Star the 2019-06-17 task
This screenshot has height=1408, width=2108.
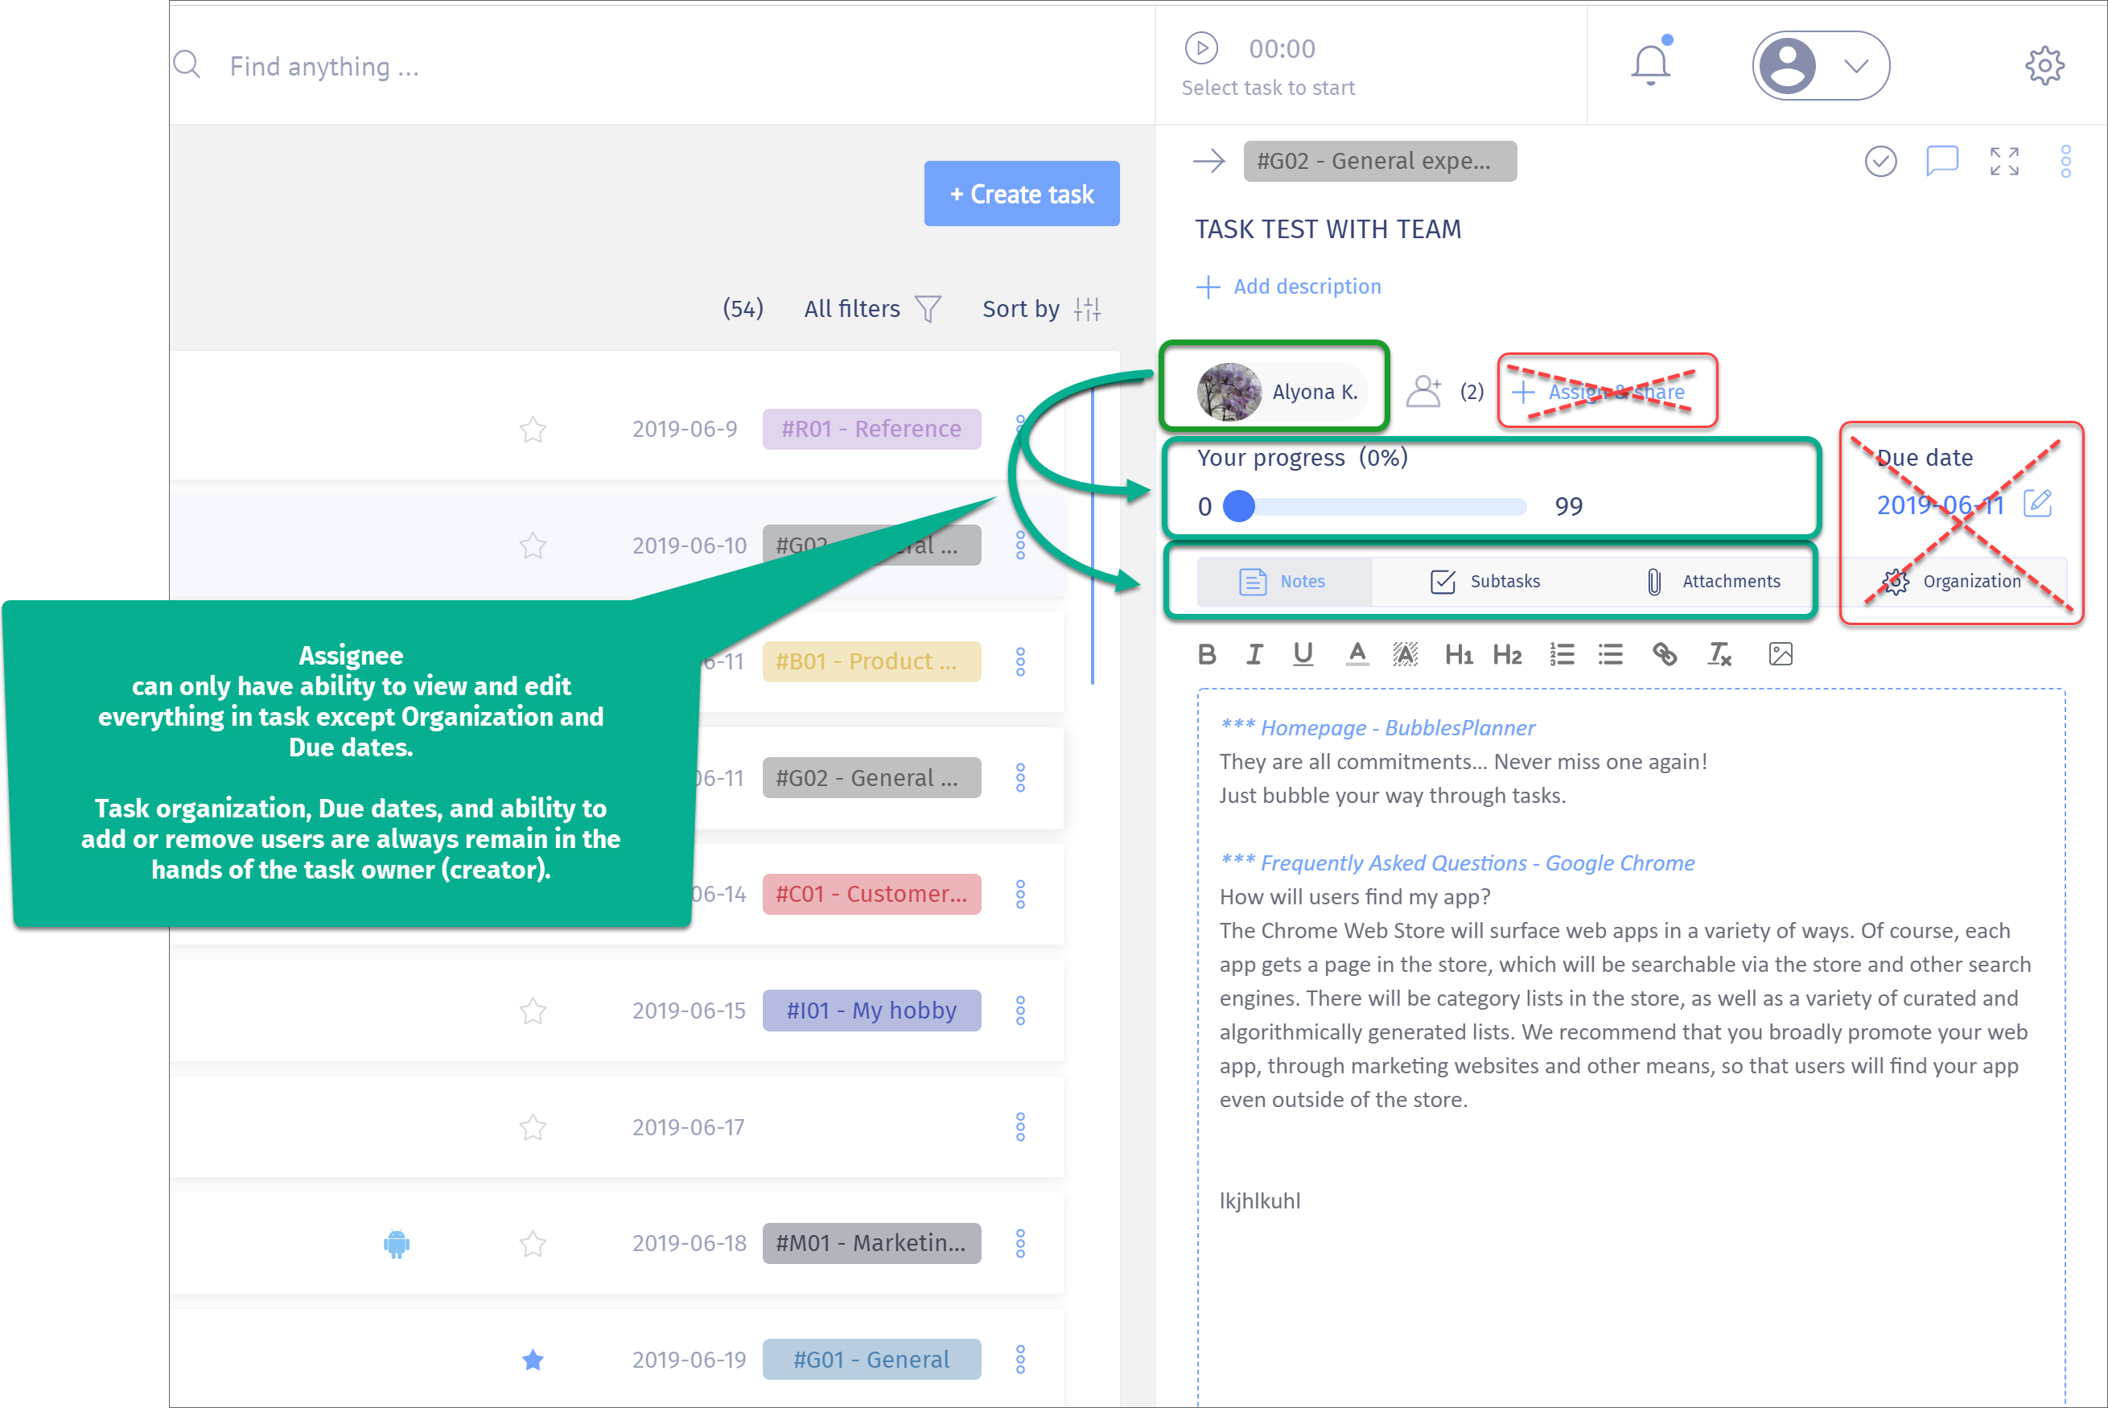tap(533, 1127)
